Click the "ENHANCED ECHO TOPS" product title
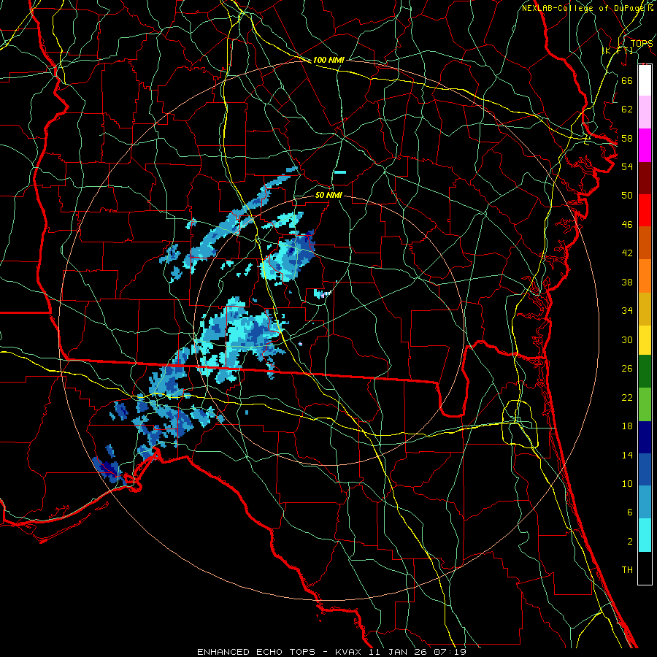This screenshot has width=657, height=657. [x=256, y=652]
